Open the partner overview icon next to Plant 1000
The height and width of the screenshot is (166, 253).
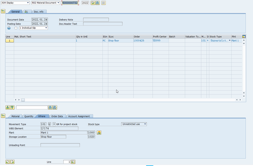click(x=99, y=133)
